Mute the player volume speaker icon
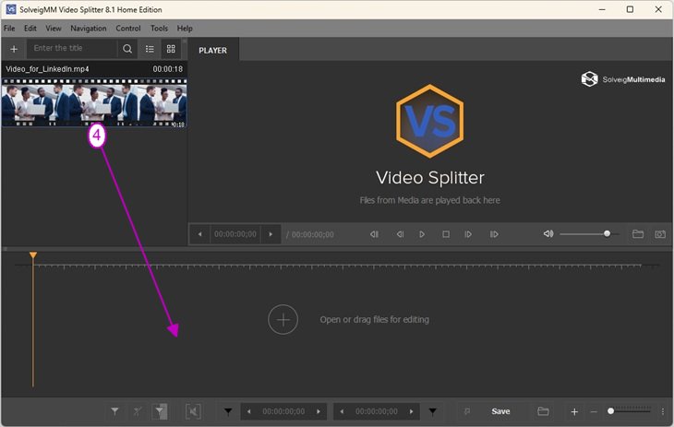Screen dimensions: 674x427 pyautogui.click(x=548, y=234)
